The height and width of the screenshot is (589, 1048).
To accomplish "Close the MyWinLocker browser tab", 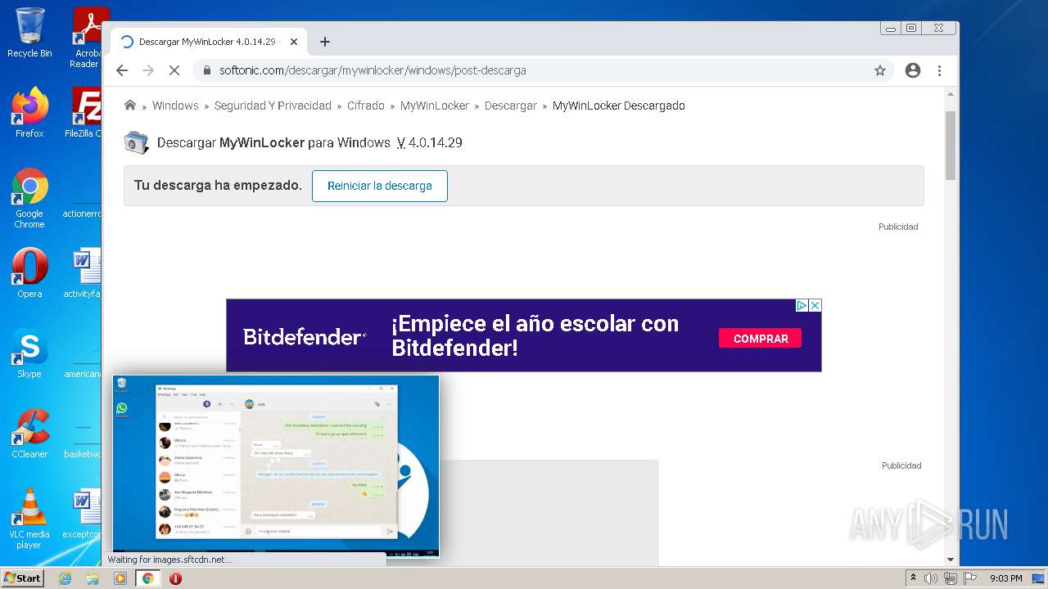I will 294,42.
